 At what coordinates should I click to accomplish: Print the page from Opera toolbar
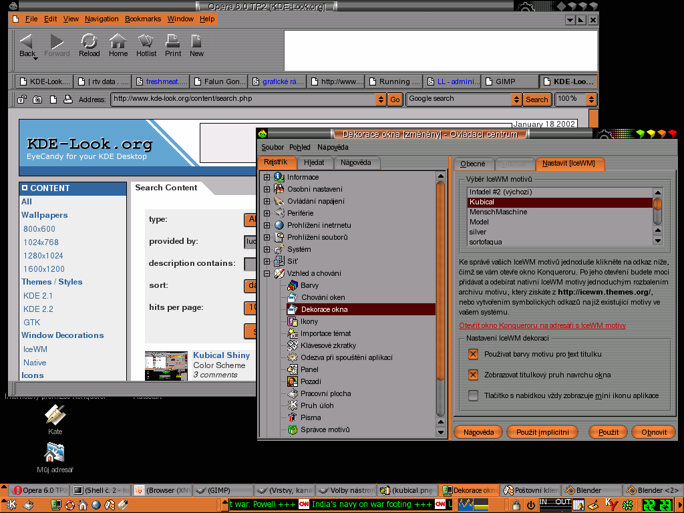pyautogui.click(x=173, y=45)
